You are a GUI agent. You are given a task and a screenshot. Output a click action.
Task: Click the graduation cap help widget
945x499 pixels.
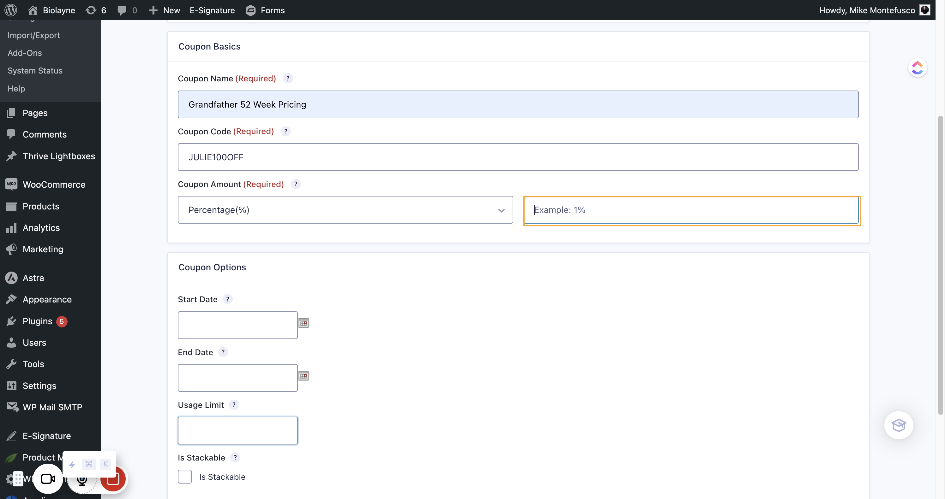898,425
